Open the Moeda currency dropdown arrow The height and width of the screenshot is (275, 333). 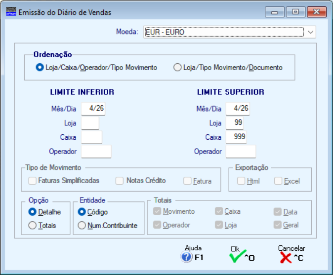point(310,33)
